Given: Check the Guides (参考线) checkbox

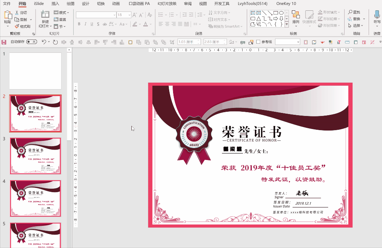Looking at the screenshot, I should coord(258,42).
